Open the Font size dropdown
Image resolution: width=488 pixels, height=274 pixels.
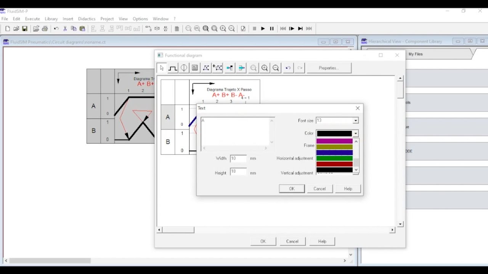click(x=355, y=121)
